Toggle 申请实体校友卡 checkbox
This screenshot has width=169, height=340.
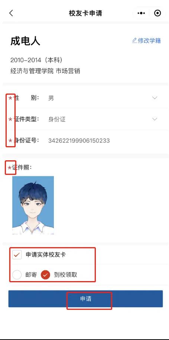click(17, 255)
